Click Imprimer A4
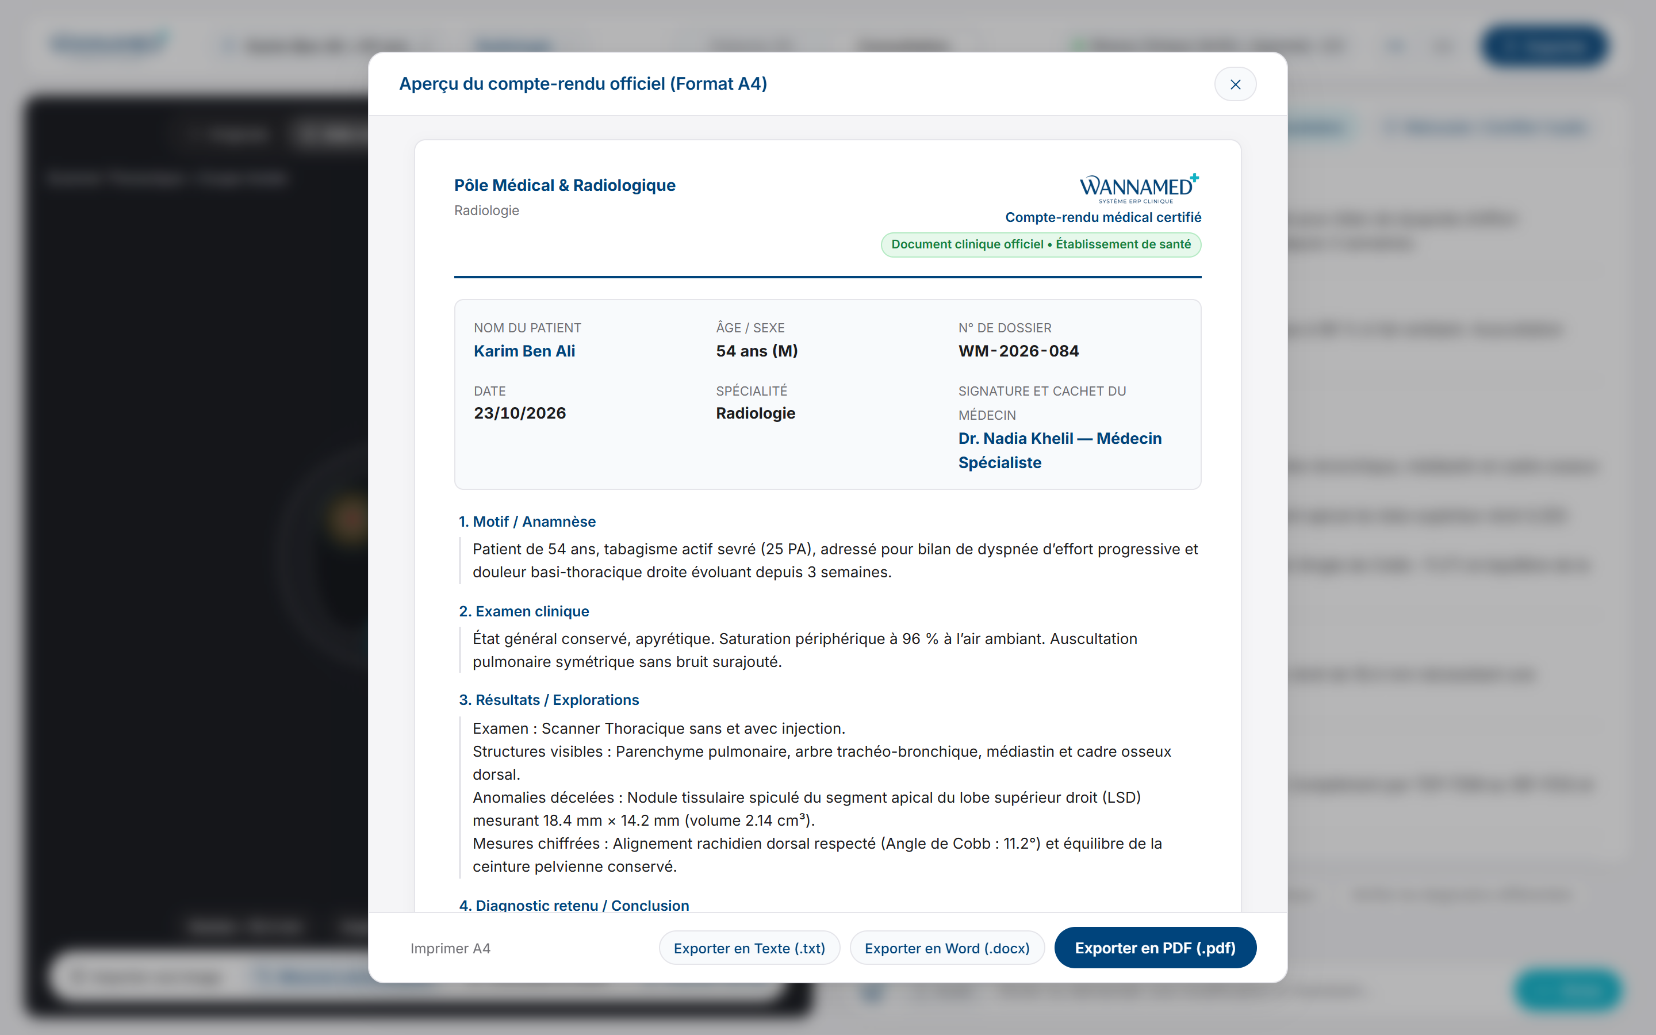 pos(450,948)
